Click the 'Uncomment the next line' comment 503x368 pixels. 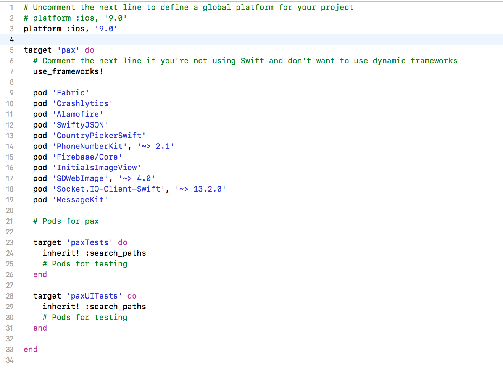189,7
